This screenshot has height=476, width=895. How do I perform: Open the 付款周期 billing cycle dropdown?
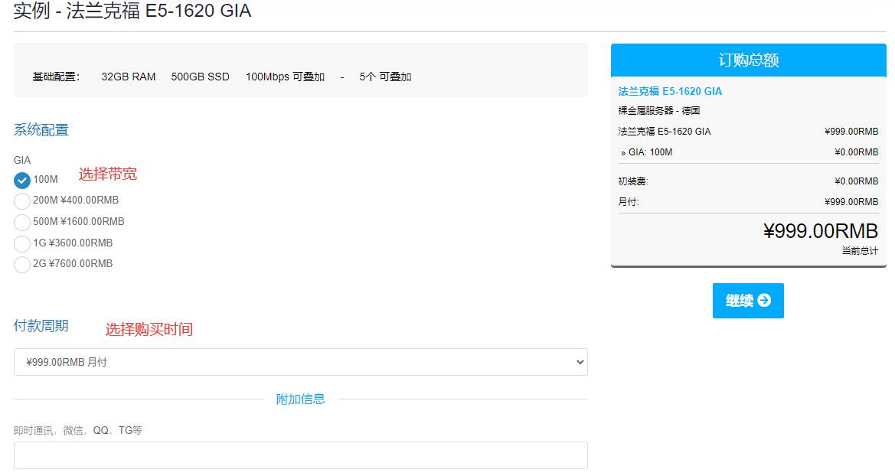[301, 362]
